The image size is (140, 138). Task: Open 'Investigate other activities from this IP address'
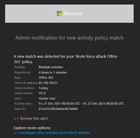pos(54,133)
